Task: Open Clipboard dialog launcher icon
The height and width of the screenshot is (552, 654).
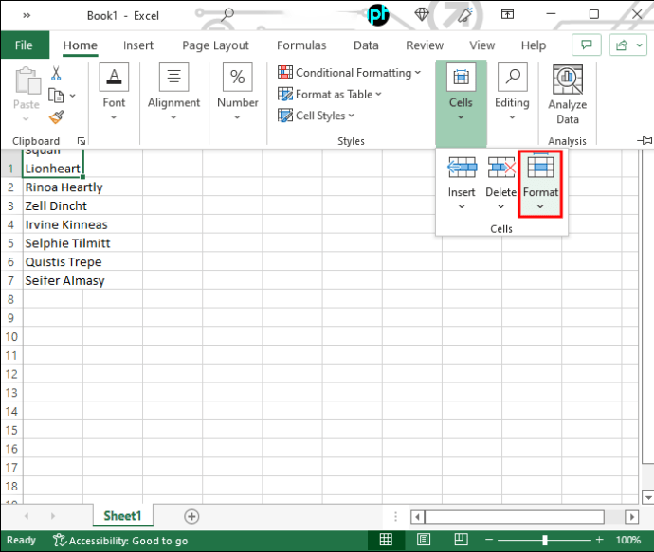Action: [82, 141]
